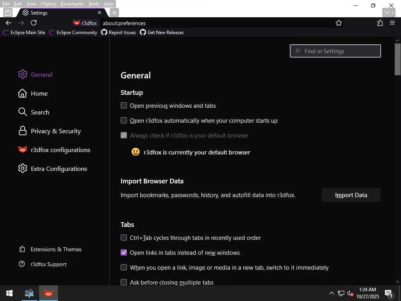Show hidden system tray icons
401x301 pixels.
pos(331,293)
